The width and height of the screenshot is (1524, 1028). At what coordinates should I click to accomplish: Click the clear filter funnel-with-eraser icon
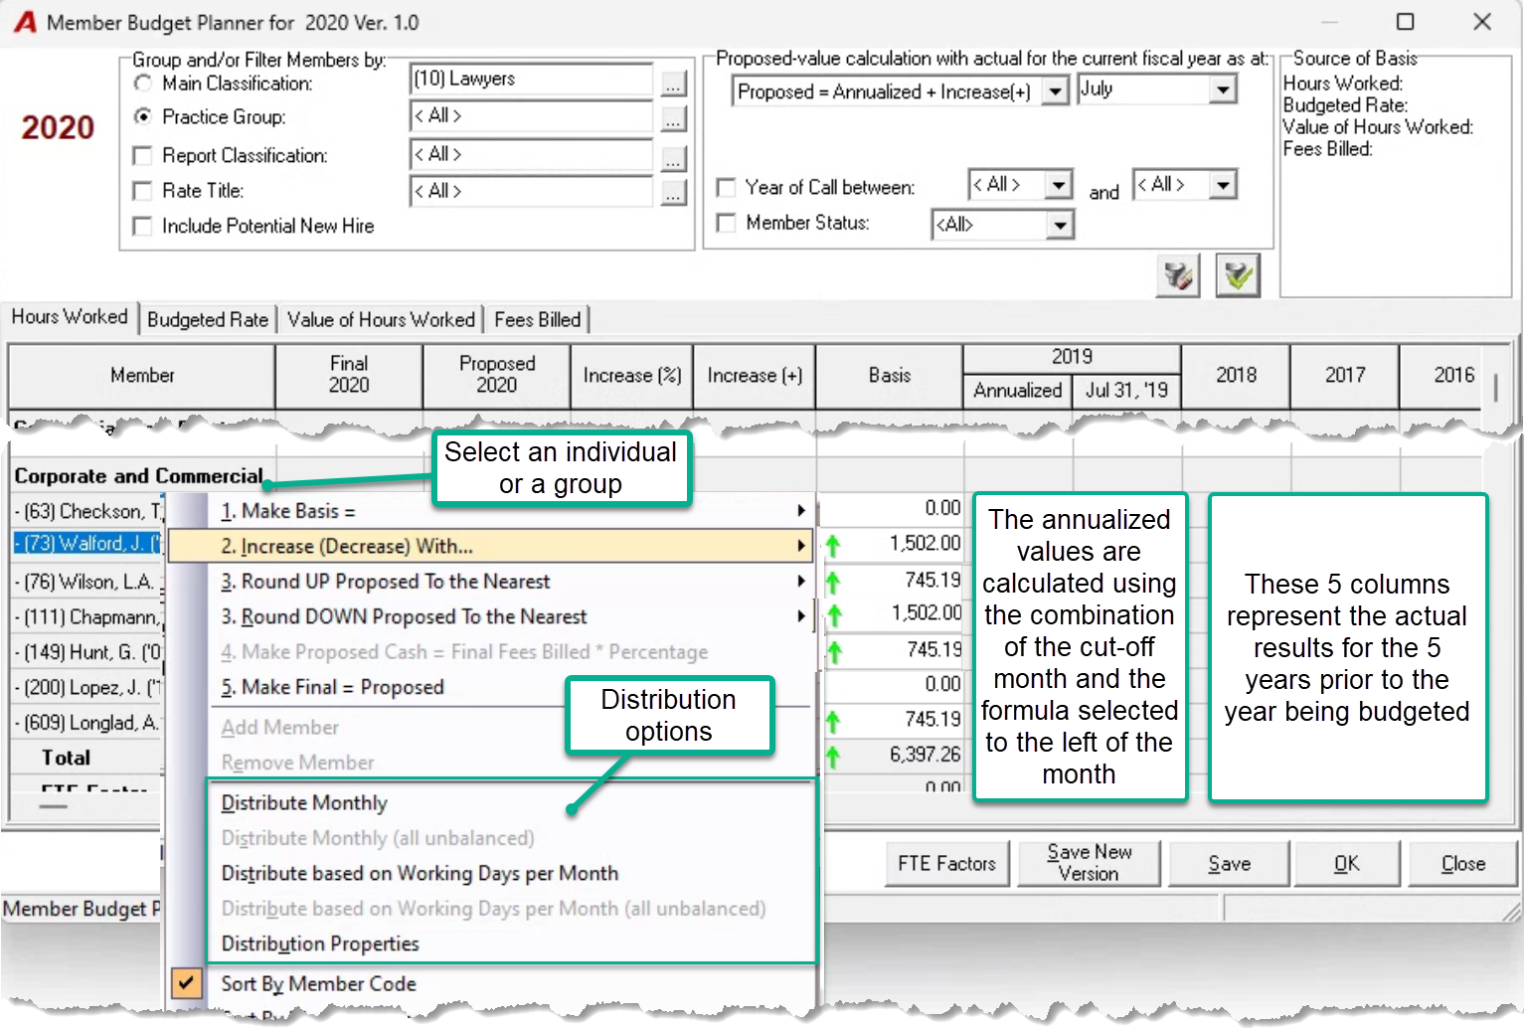1178,275
